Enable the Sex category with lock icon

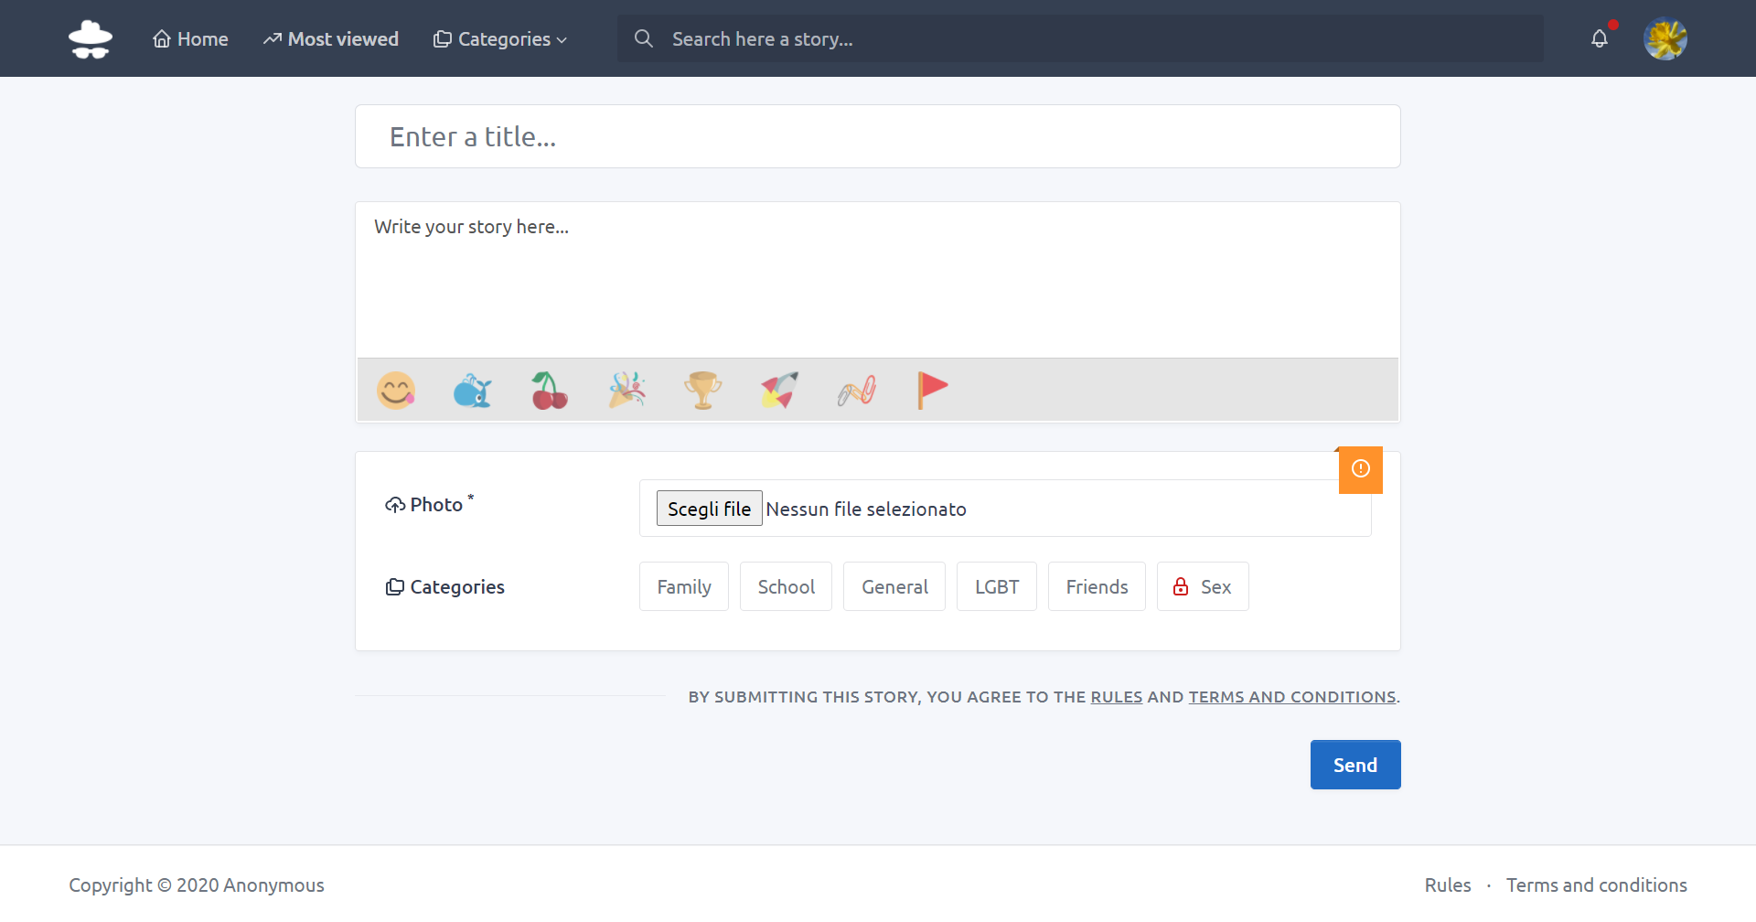click(x=1203, y=586)
